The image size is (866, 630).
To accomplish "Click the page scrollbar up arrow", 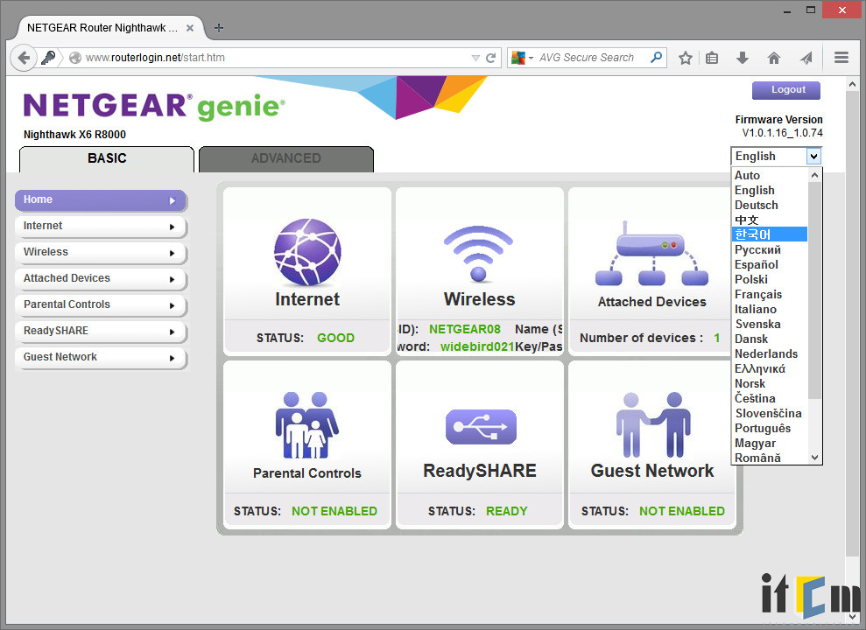I will tap(852, 84).
